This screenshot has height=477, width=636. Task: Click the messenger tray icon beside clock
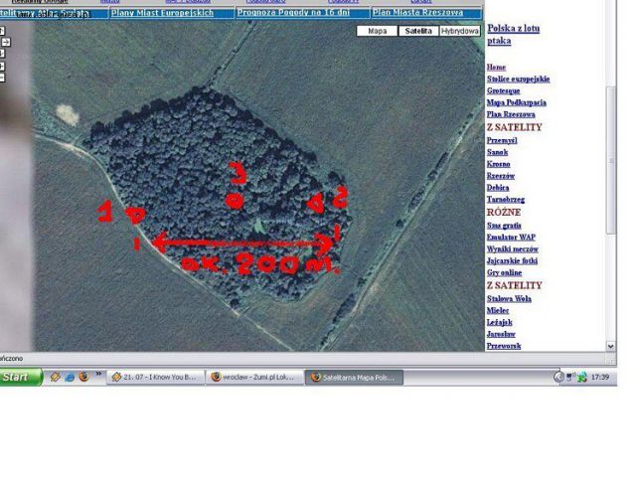[582, 378]
